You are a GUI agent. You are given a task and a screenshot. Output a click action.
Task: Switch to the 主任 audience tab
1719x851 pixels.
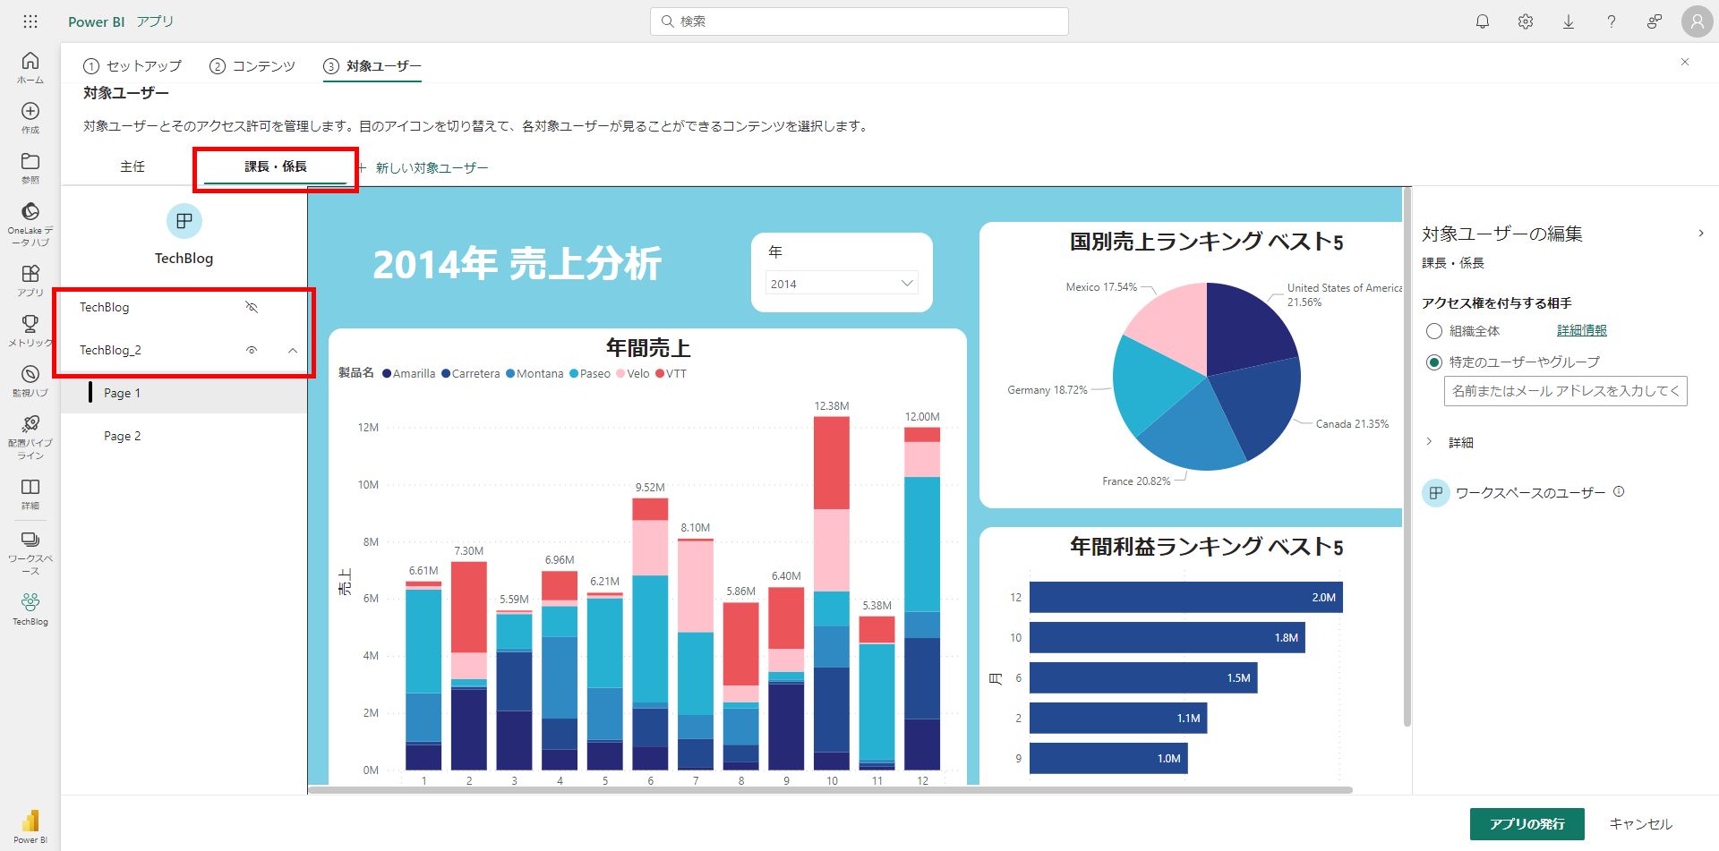point(133,167)
